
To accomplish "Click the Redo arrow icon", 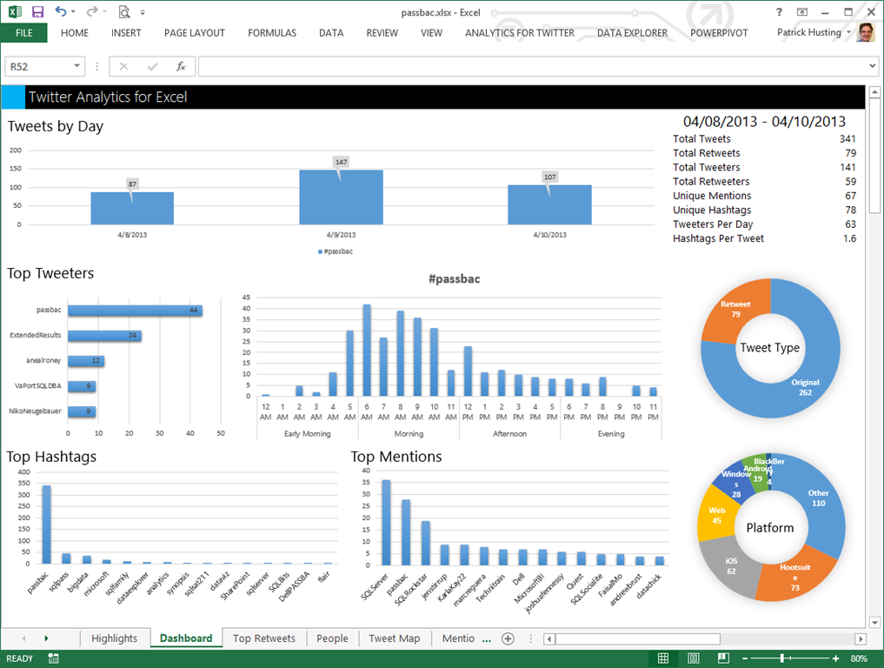I will pyautogui.click(x=92, y=11).
